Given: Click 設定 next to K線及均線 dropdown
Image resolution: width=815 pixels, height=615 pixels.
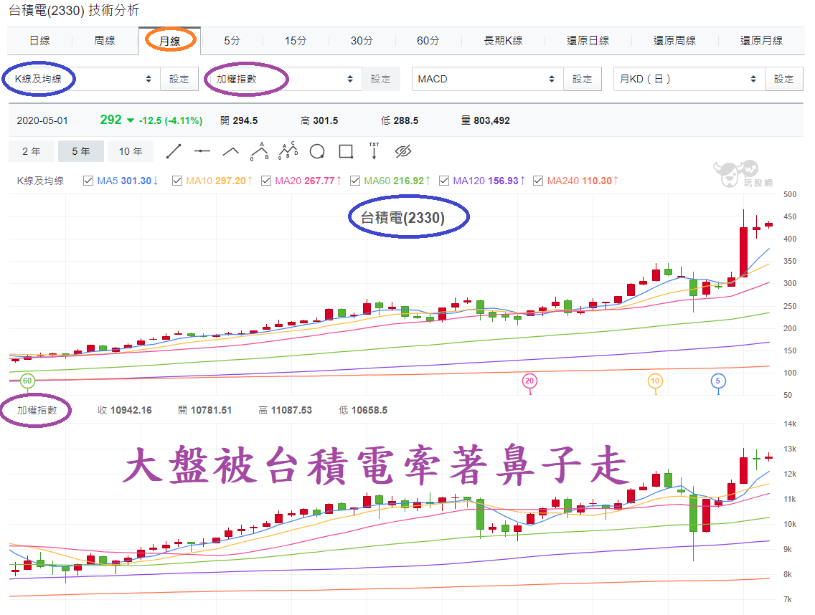Looking at the screenshot, I should tap(179, 79).
